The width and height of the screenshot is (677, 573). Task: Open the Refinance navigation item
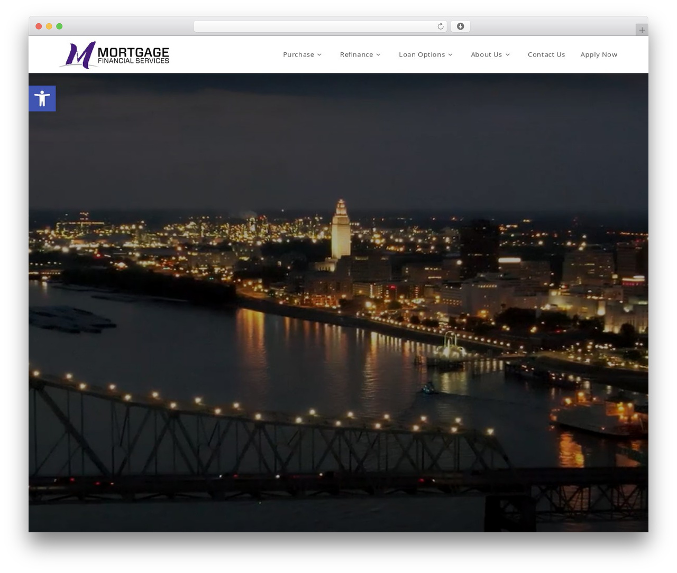[x=356, y=54]
